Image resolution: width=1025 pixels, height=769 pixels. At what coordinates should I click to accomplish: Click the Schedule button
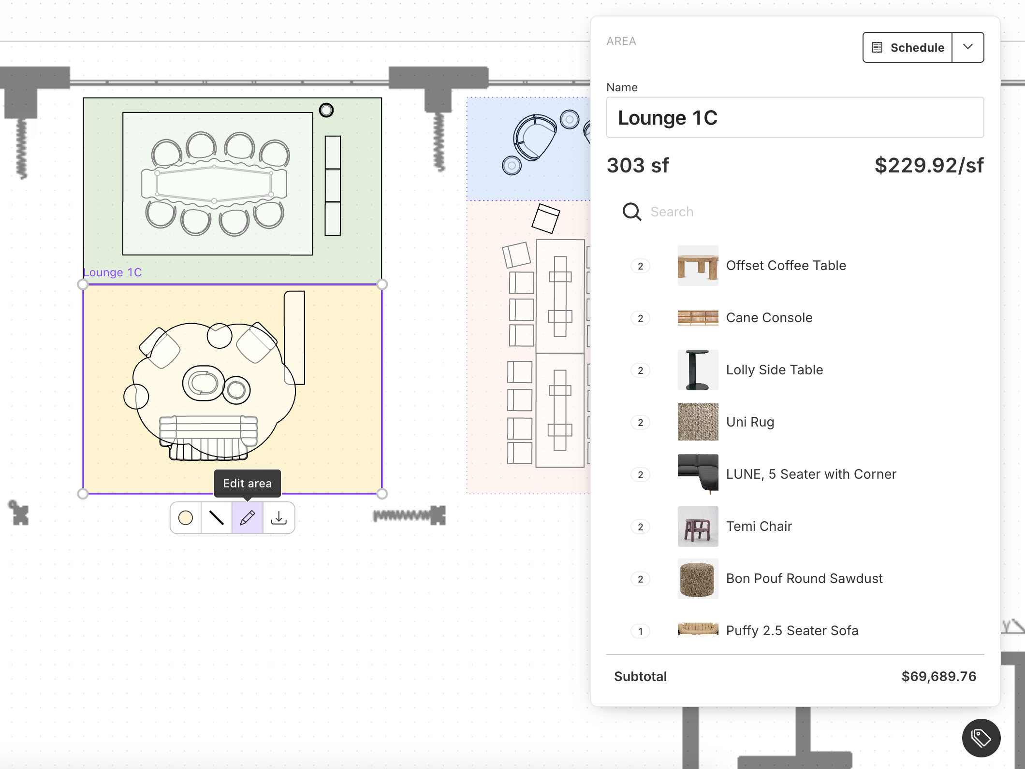coord(908,47)
